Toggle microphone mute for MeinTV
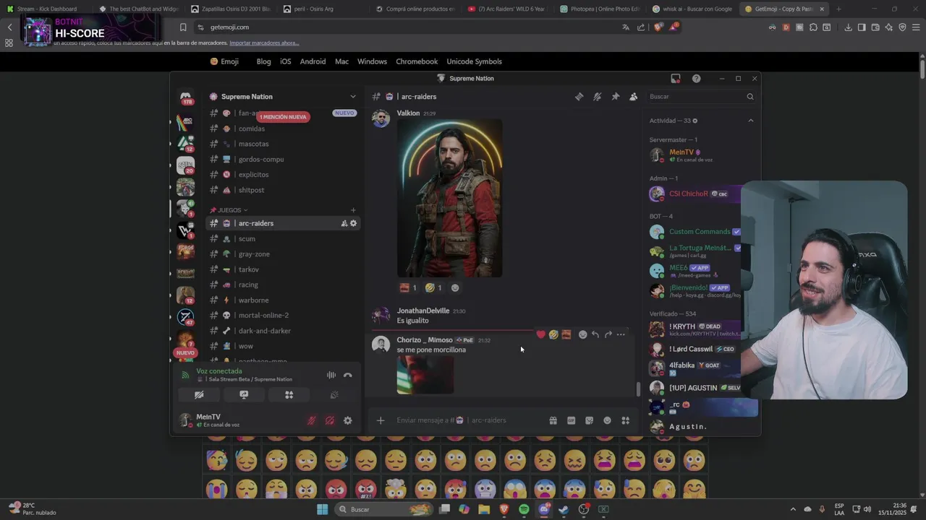The height and width of the screenshot is (520, 926). click(312, 420)
